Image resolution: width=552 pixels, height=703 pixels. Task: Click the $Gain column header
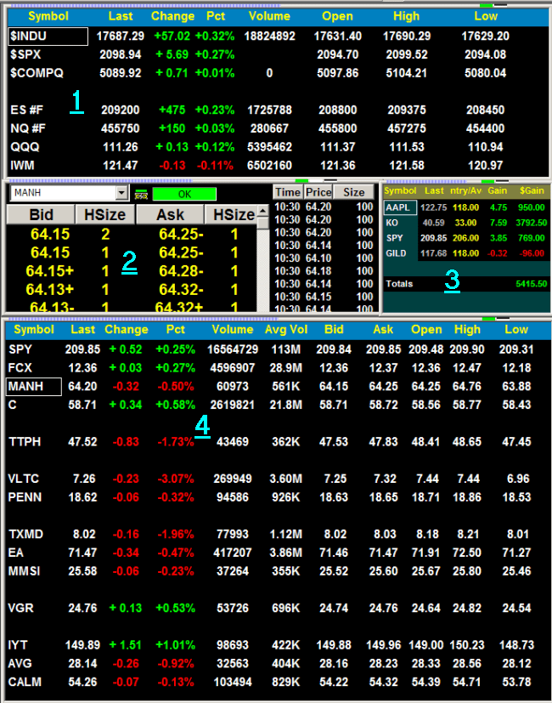pos(530,191)
